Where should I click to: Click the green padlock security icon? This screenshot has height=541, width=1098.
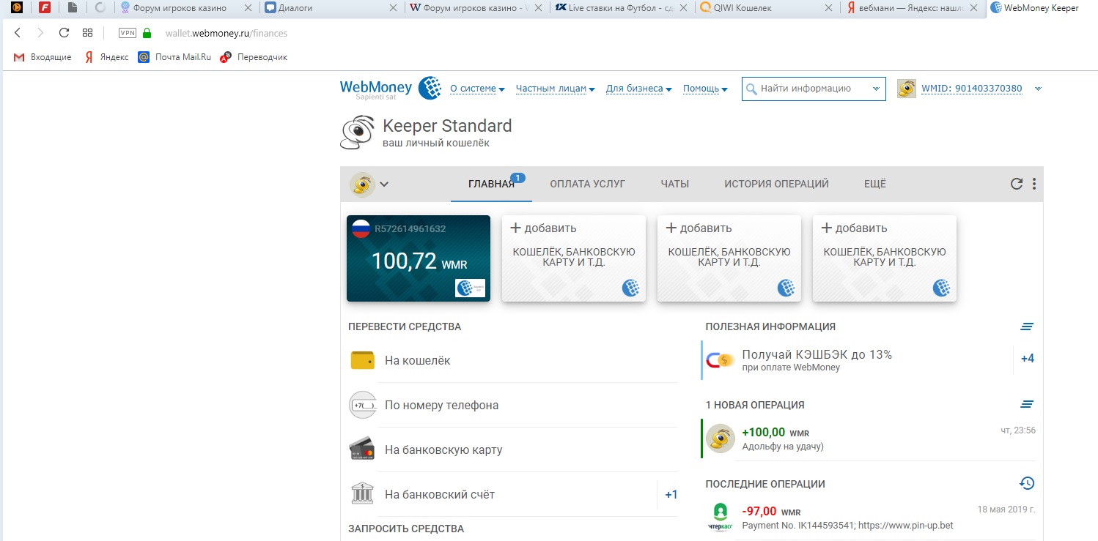click(147, 33)
